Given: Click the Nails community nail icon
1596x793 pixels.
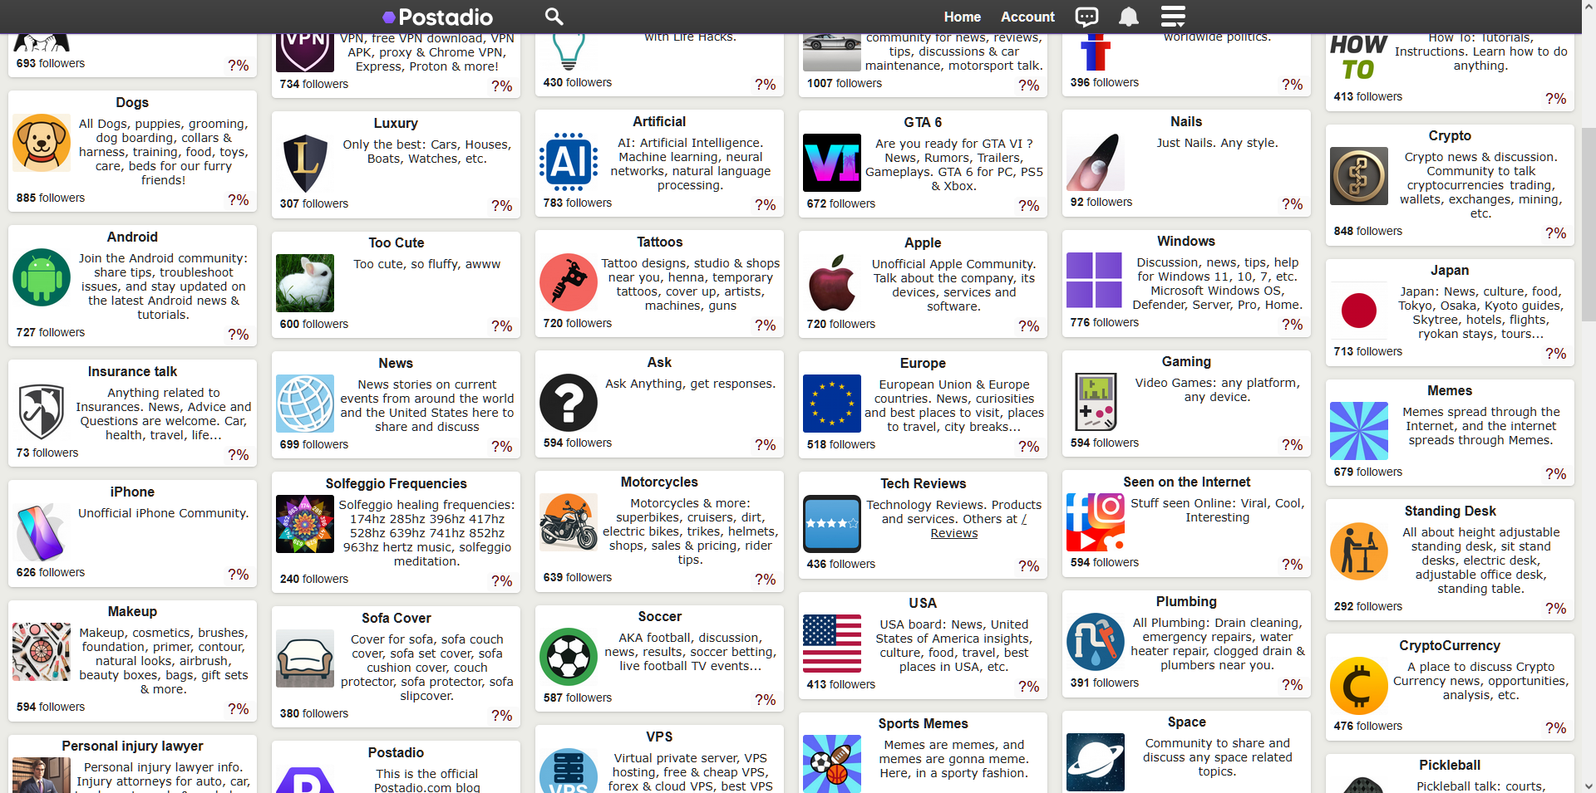Looking at the screenshot, I should 1096,162.
